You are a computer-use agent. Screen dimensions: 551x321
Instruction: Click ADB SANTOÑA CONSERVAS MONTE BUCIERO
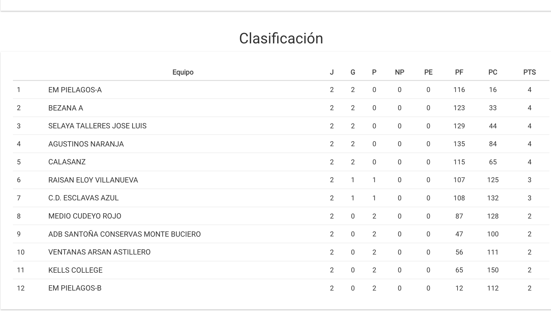pos(124,234)
